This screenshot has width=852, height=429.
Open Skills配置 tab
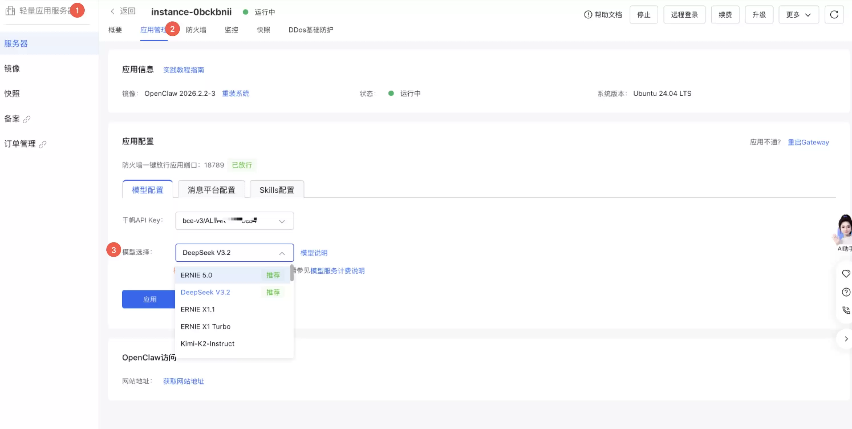(277, 189)
